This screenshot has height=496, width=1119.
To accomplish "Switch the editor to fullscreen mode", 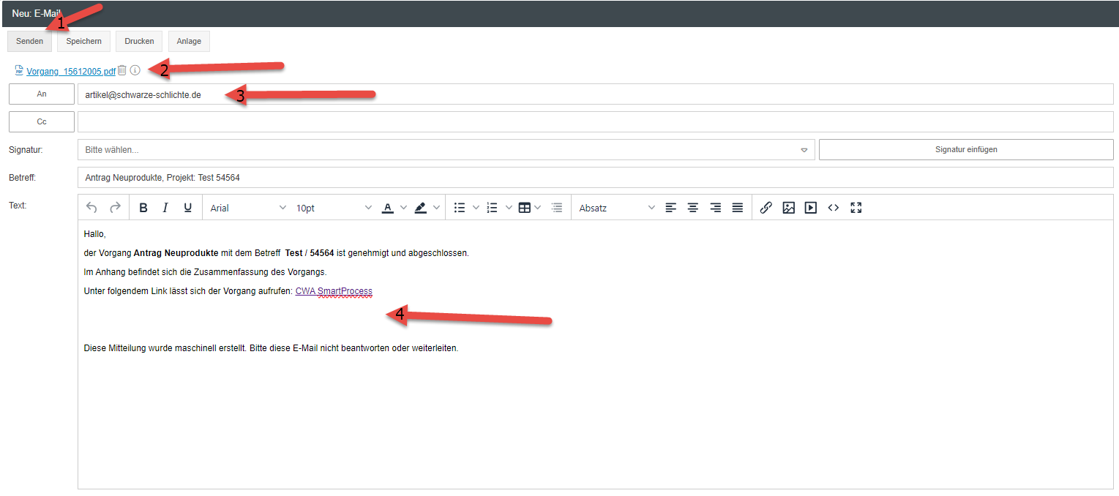I will pos(856,208).
